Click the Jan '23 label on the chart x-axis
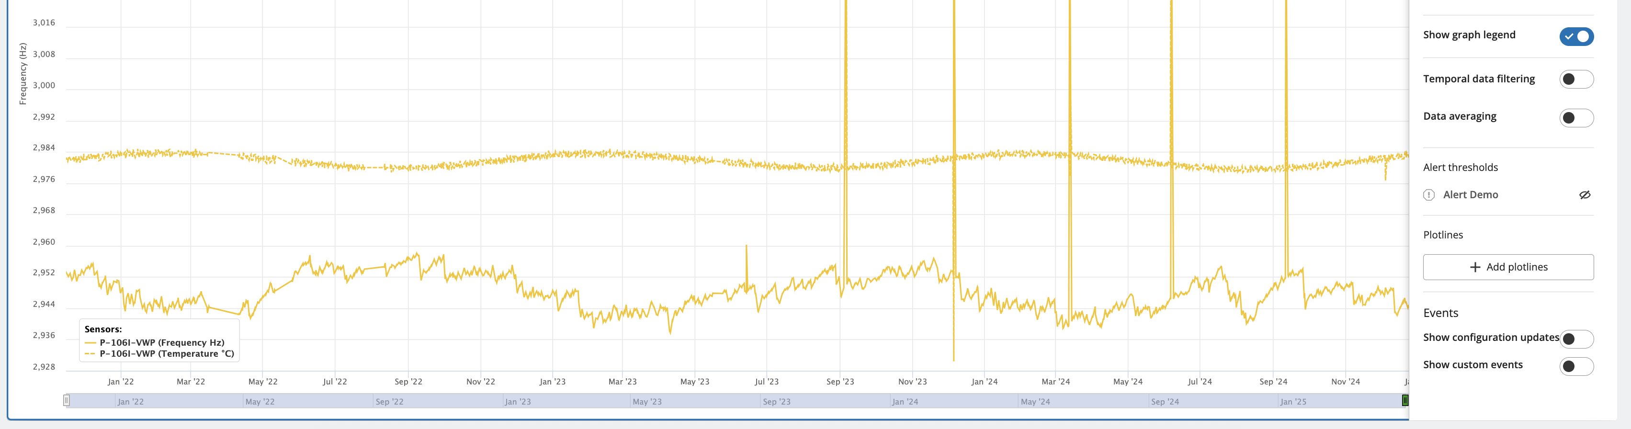Screen dimensions: 1631x429 pos(552,382)
